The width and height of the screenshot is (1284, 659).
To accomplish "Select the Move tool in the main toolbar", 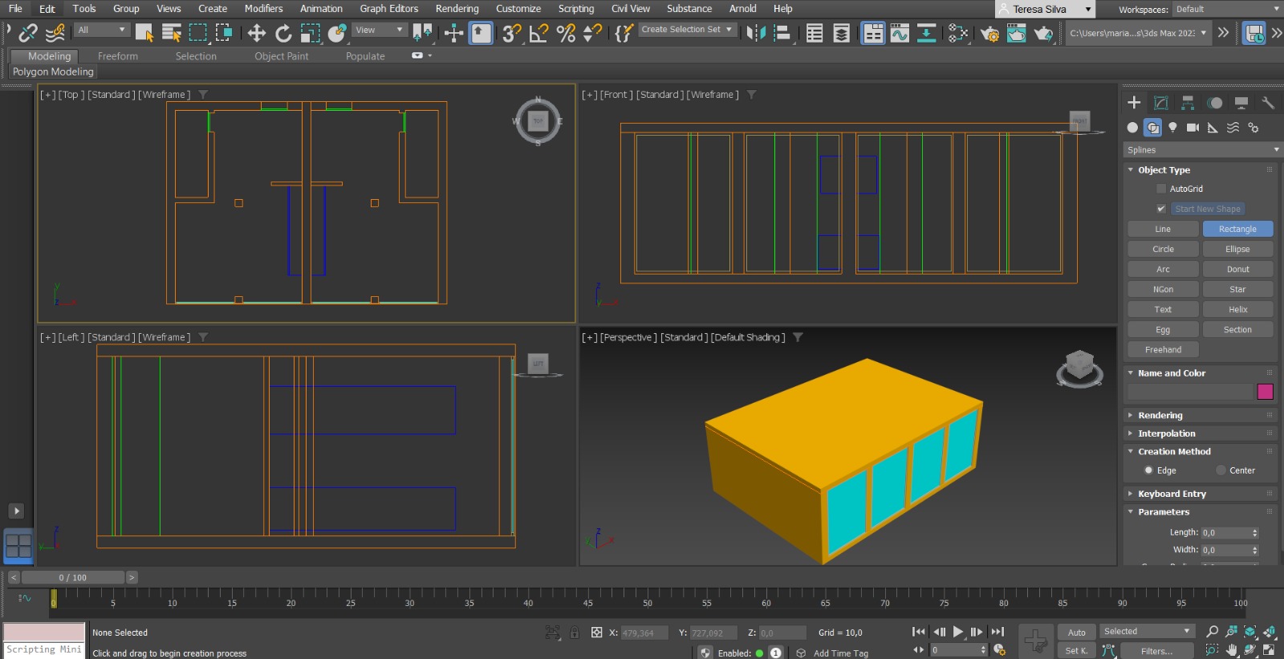I will [x=256, y=33].
